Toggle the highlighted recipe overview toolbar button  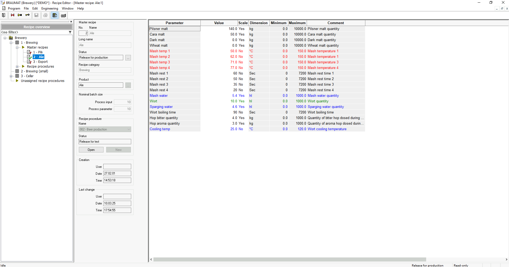click(x=55, y=15)
